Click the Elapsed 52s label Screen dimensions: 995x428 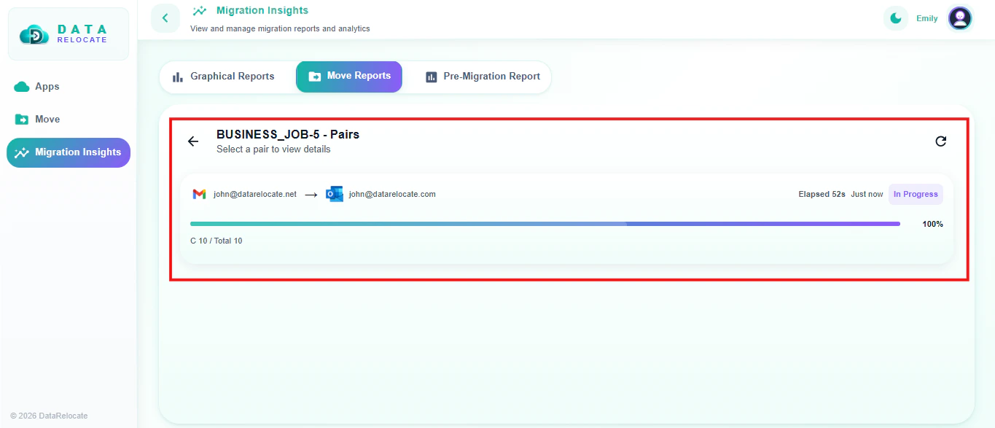822,195
